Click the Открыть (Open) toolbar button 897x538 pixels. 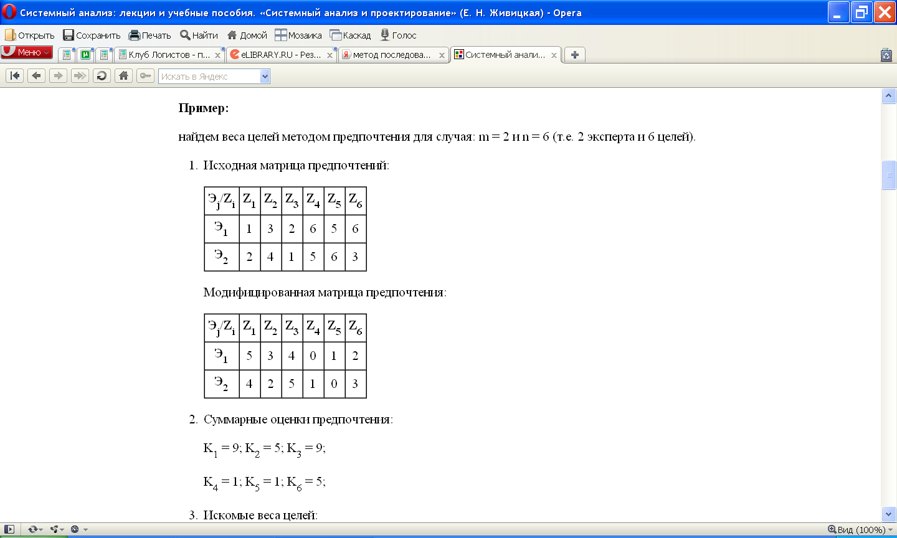click(30, 35)
